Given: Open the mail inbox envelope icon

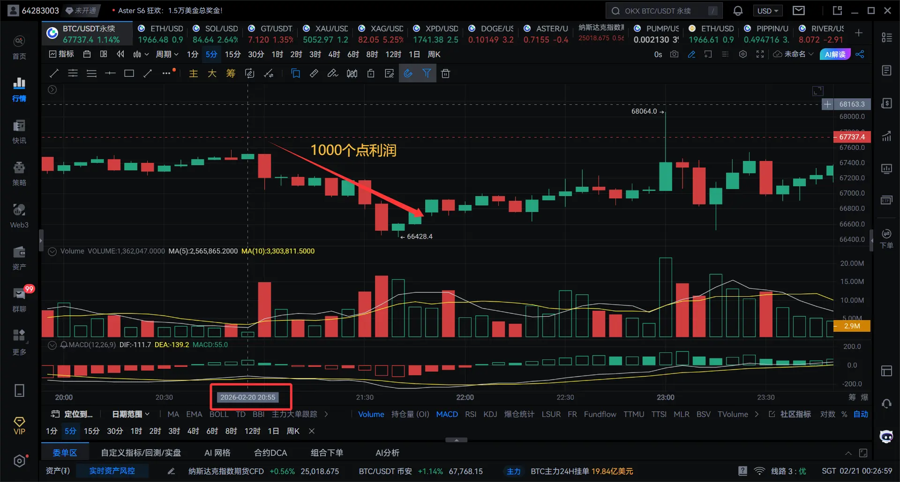Looking at the screenshot, I should point(799,10).
